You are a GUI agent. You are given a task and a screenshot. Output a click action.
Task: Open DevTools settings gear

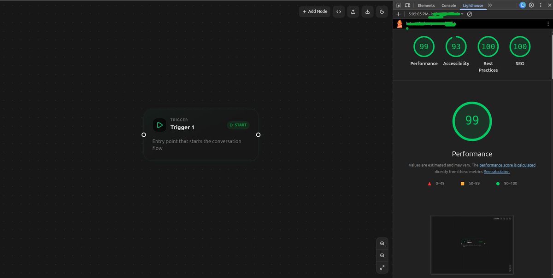[x=531, y=6]
